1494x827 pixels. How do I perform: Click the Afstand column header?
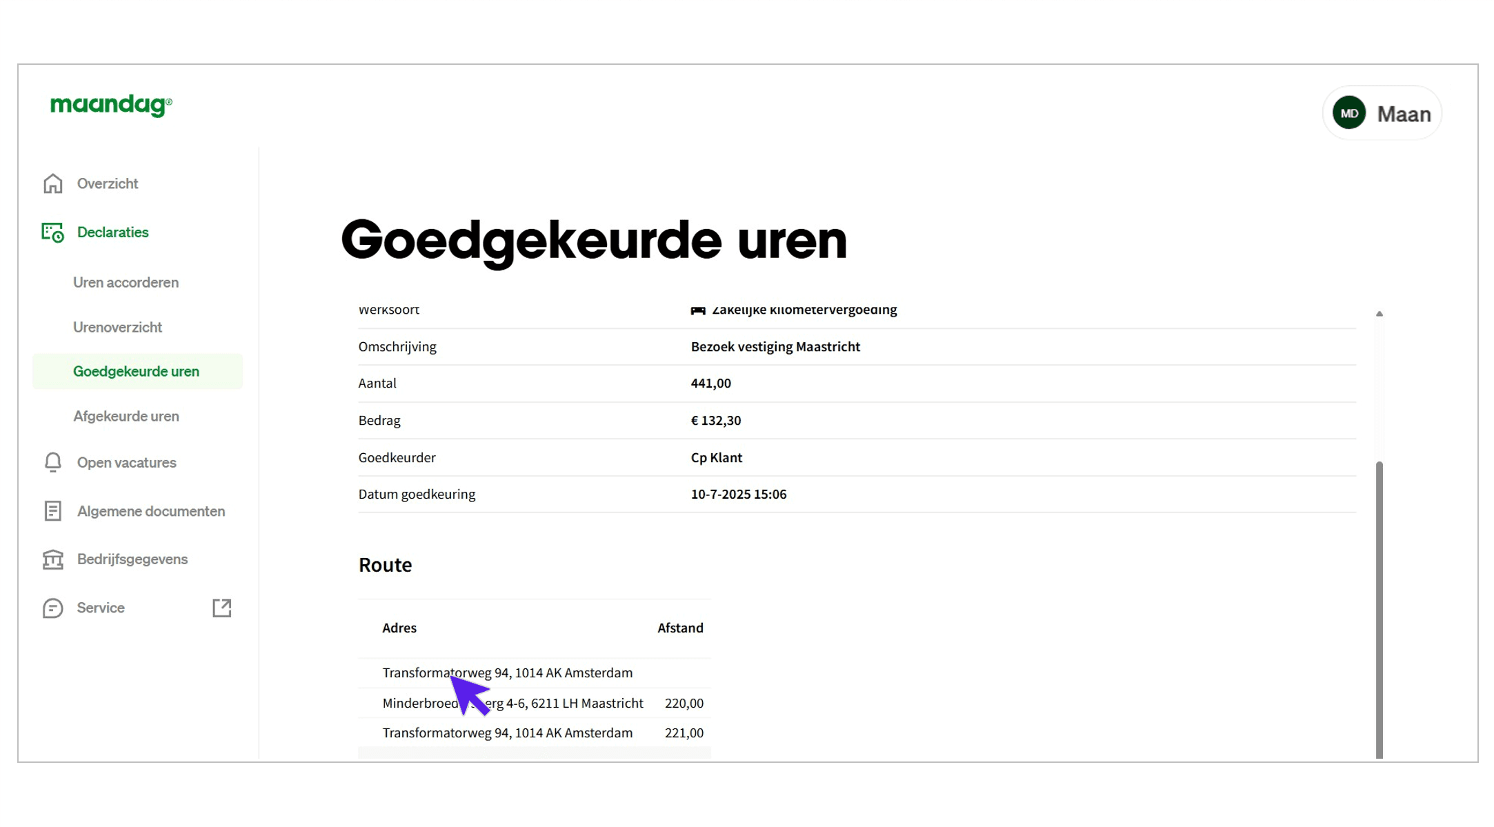(x=680, y=628)
